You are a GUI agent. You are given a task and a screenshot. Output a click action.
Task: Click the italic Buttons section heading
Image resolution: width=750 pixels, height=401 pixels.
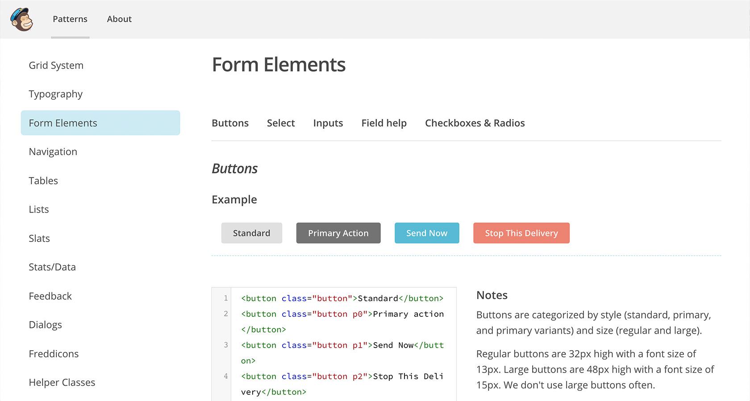[235, 168]
